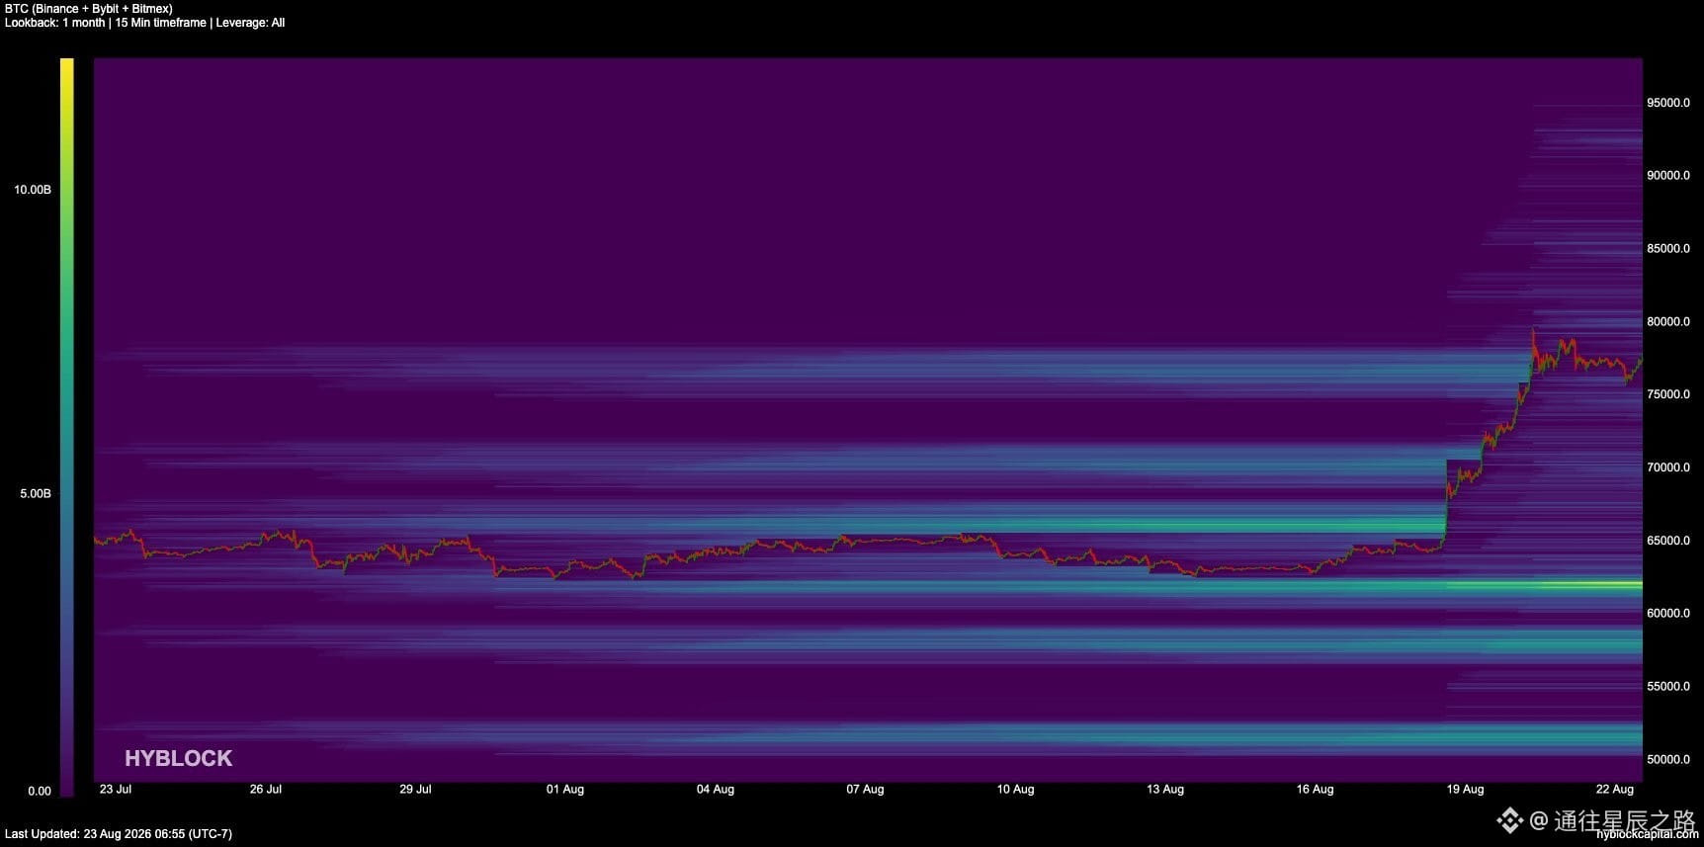Click the "04 Aug" date axis label
The image size is (1704, 847).
716,790
